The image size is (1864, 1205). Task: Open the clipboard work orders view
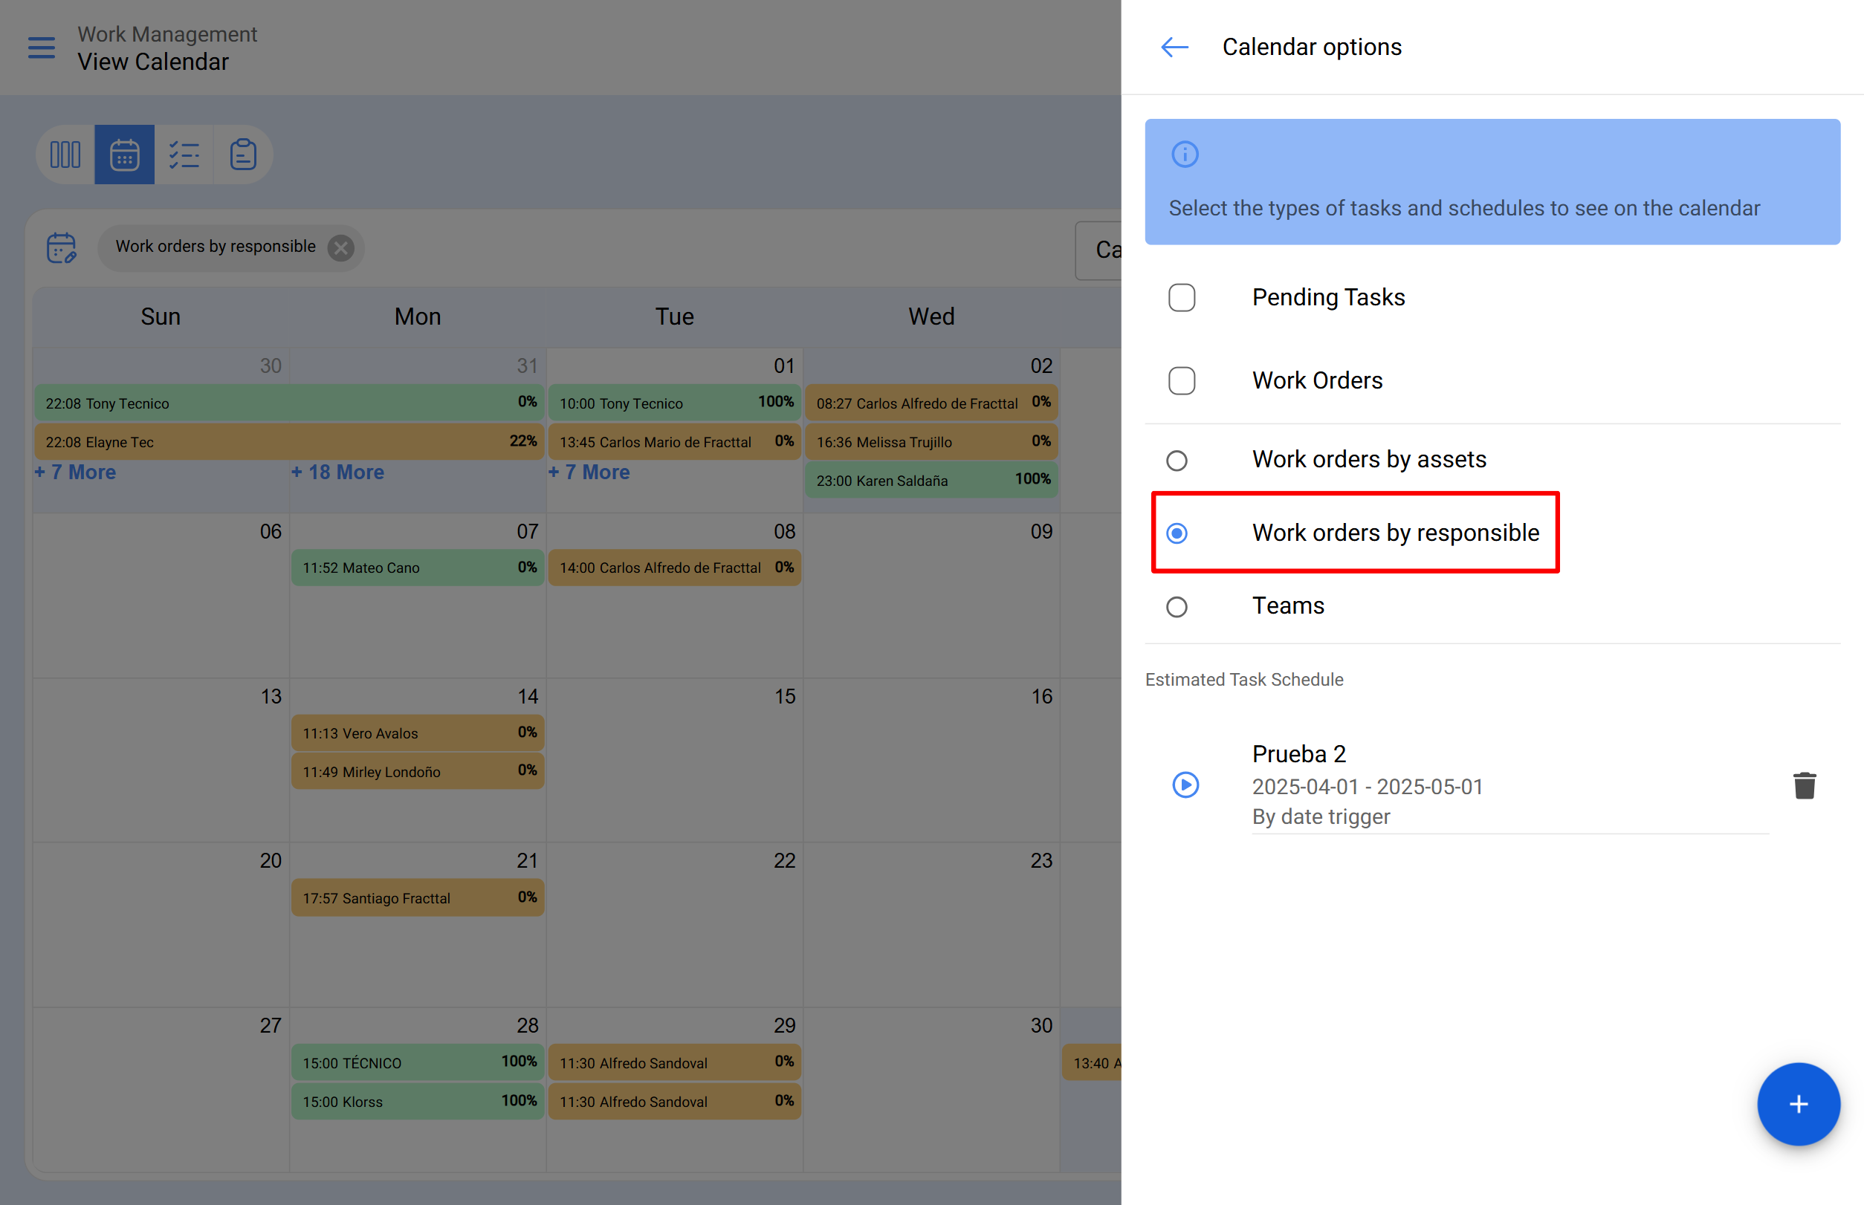point(243,155)
